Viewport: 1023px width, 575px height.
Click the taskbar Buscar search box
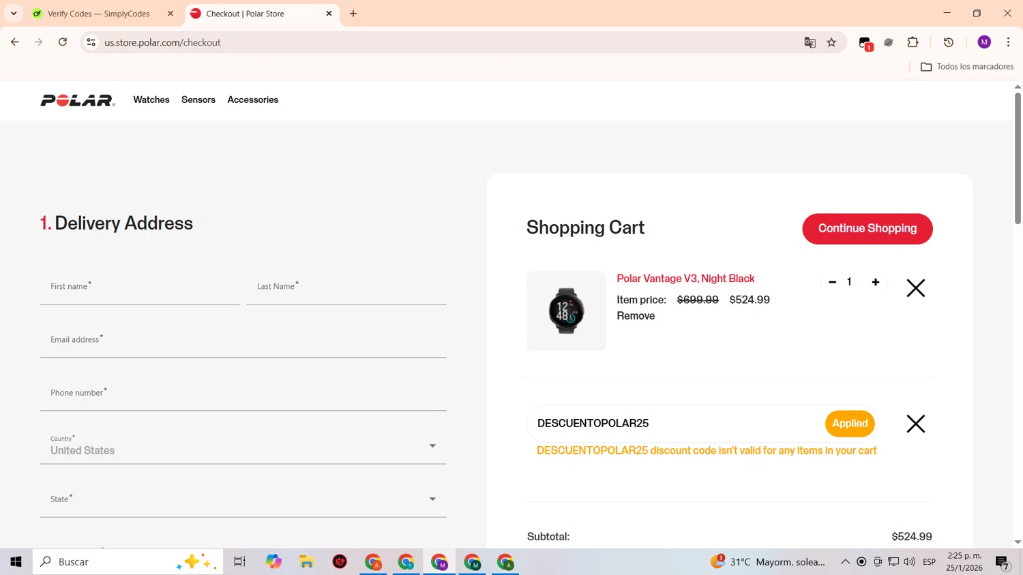pyautogui.click(x=128, y=562)
